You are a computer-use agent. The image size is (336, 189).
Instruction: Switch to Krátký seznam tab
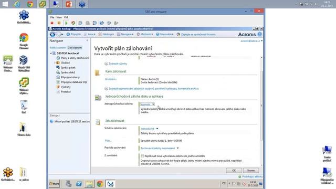click(58, 48)
